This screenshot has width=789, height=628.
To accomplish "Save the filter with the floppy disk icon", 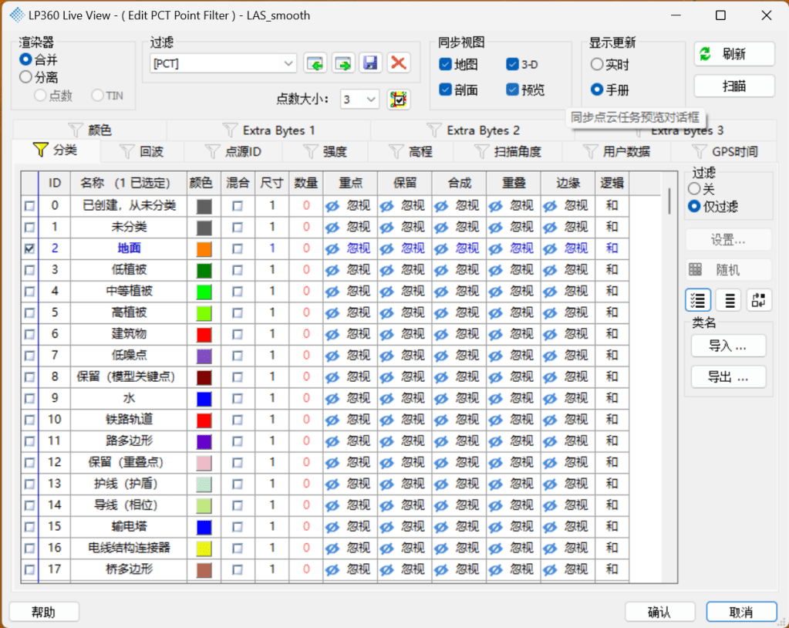I will click(x=371, y=63).
